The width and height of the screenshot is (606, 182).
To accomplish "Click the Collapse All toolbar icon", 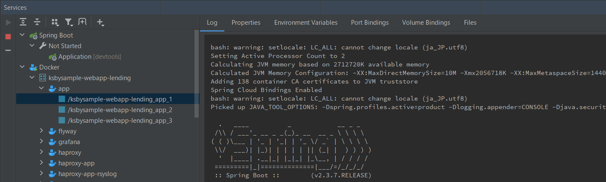I will pos(37,22).
